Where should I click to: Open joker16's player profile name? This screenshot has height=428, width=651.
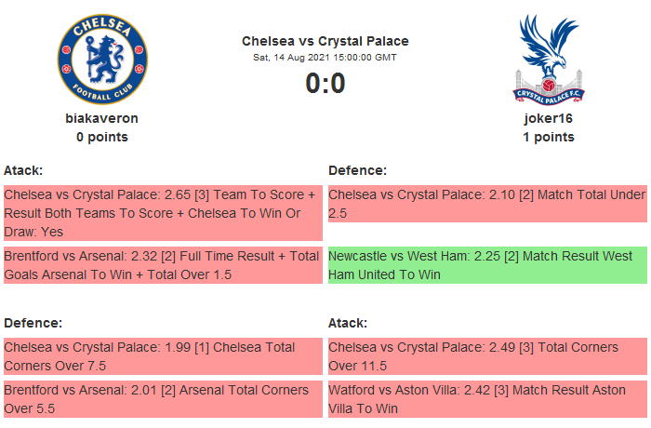(548, 119)
